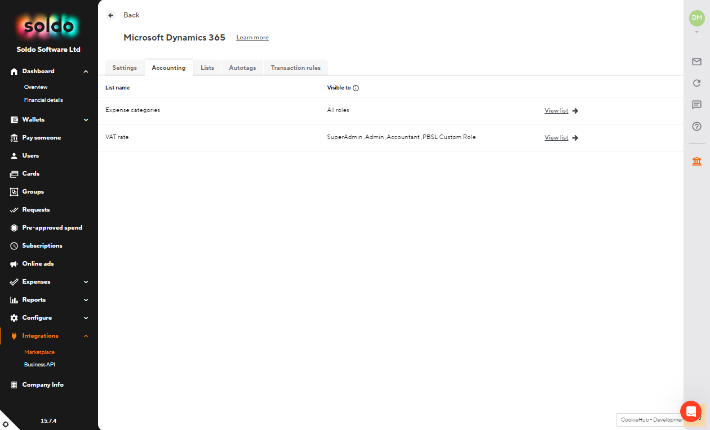Click the All roles cell text
This screenshot has height=430, width=710.
pyautogui.click(x=338, y=110)
